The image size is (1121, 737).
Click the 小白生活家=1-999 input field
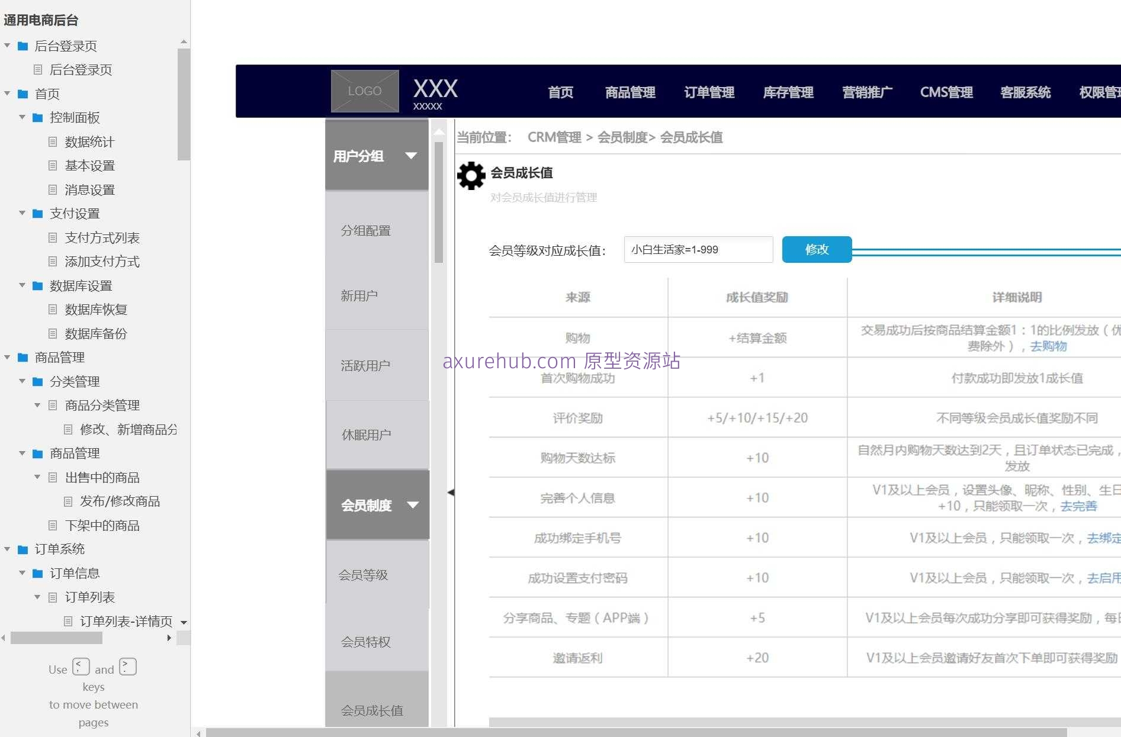[x=698, y=249]
